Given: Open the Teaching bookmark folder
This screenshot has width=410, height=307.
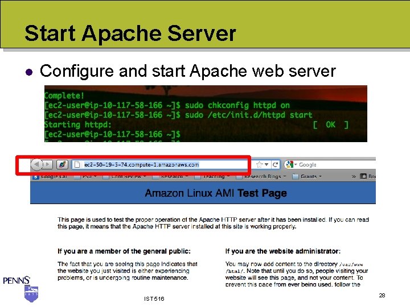Looking at the screenshot, I should coord(212,177).
